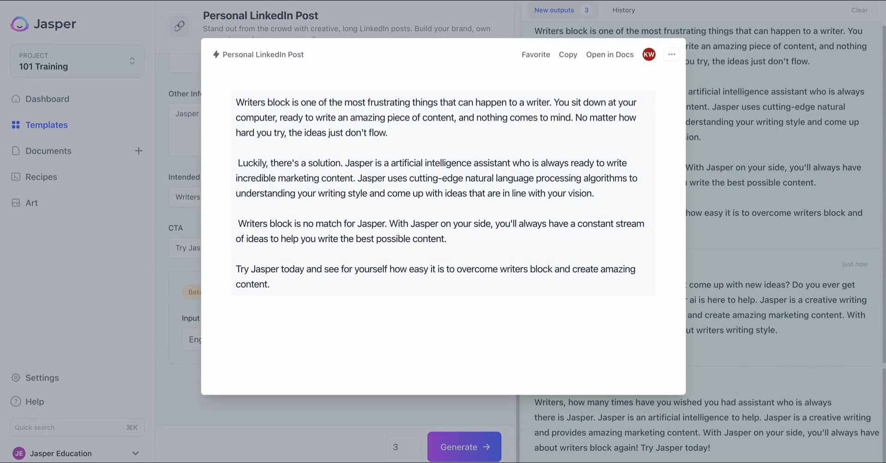The image size is (886, 463).
Task: Click Open in Docs
Action: (609, 54)
